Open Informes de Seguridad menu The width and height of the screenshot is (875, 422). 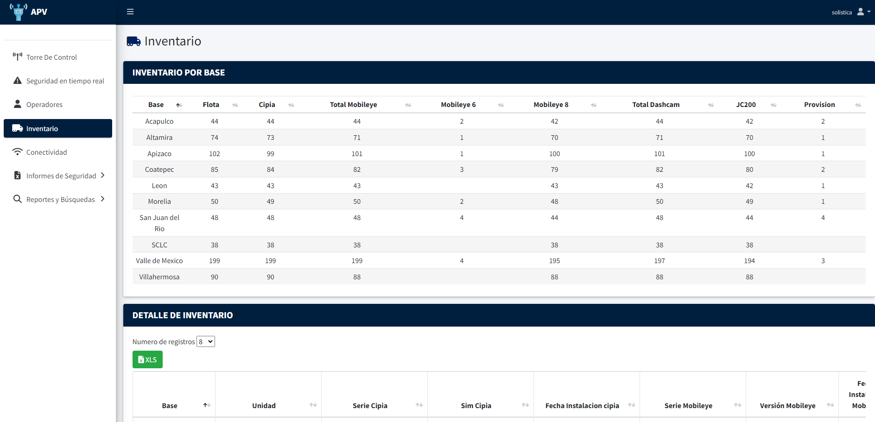(58, 176)
